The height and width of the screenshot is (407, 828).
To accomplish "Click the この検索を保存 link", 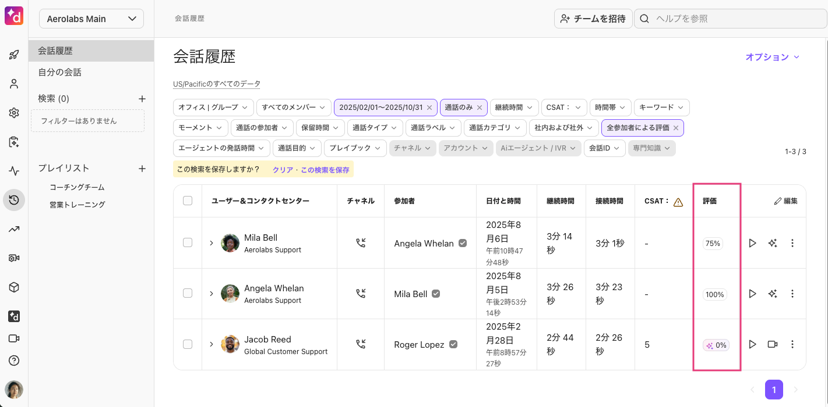I will tap(325, 170).
